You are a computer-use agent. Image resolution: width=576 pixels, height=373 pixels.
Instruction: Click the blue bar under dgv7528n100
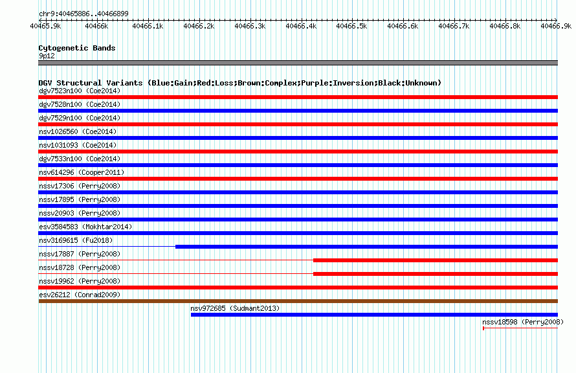pyautogui.click(x=298, y=111)
